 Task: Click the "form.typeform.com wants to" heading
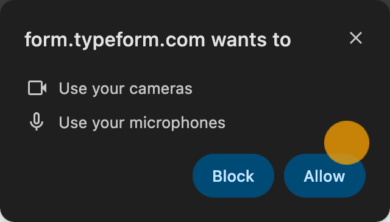tap(158, 40)
